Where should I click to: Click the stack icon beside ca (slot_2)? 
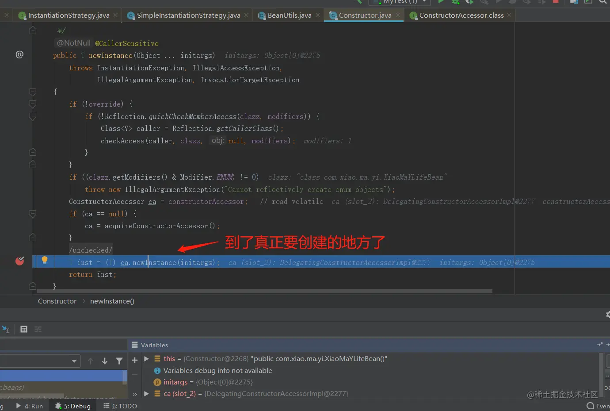tap(157, 394)
